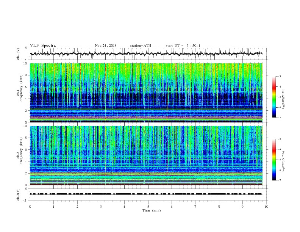Click the "ch.3(V)" axis label

coord(18,194)
